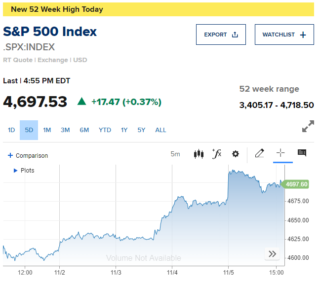This screenshot has width=320, height=282.
Task: Click the Export share icon
Action: point(235,35)
